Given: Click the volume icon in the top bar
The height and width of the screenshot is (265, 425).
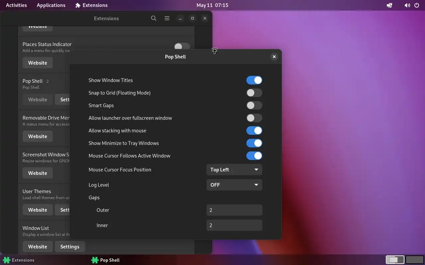Looking at the screenshot, I should click(x=407, y=5).
